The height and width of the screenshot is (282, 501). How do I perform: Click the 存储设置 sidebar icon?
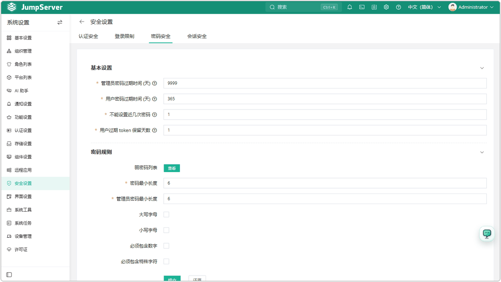coord(9,144)
